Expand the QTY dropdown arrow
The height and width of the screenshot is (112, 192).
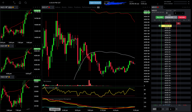pos(182,13)
